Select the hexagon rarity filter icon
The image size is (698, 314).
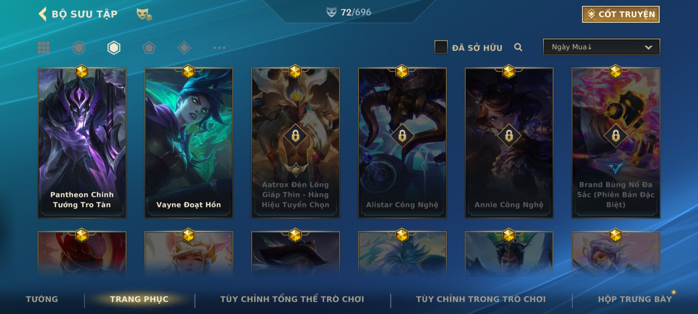point(114,48)
